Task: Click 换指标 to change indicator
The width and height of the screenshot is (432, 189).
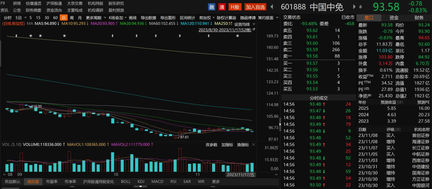Action: [x=243, y=145]
